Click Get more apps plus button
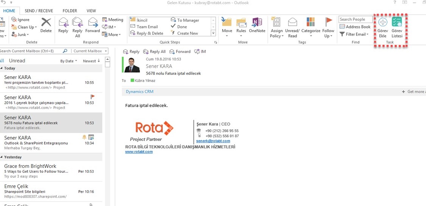 click(x=403, y=91)
